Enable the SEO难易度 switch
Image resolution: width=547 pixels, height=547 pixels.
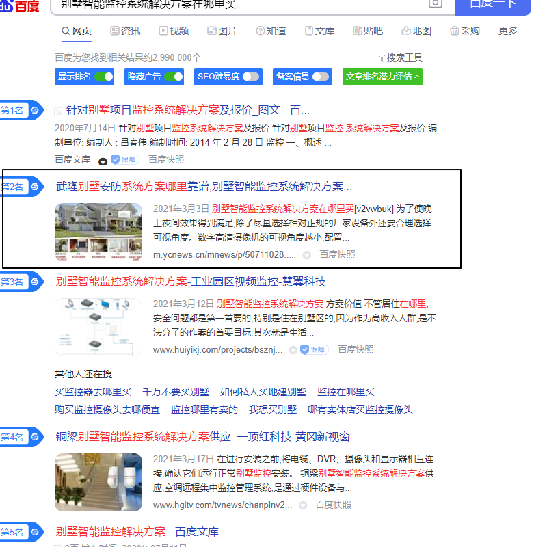(251, 77)
